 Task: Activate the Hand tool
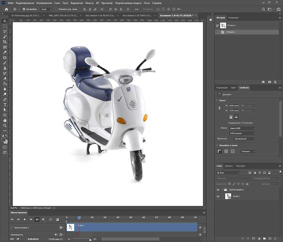(x=5, y=120)
